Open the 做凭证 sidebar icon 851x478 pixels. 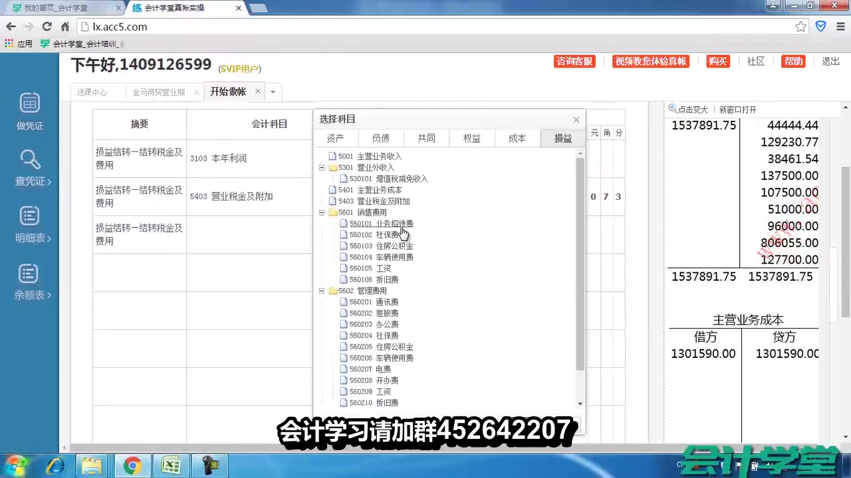point(30,104)
